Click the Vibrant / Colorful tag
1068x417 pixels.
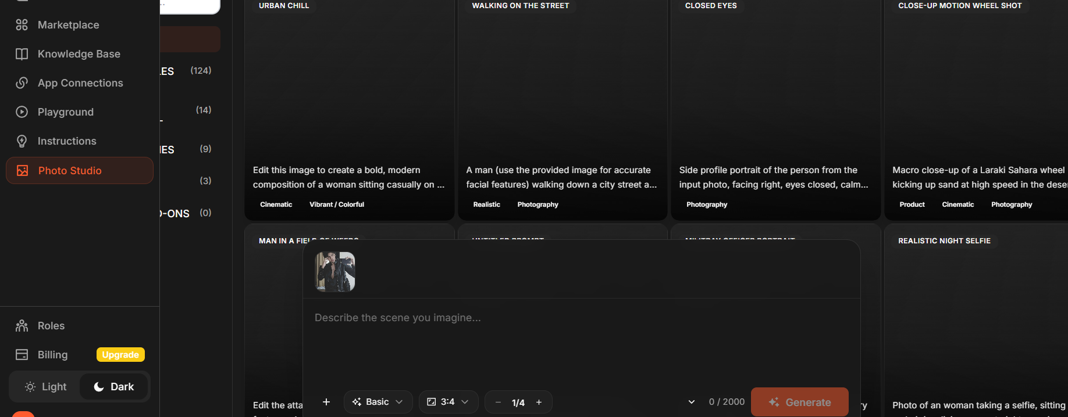(x=337, y=204)
